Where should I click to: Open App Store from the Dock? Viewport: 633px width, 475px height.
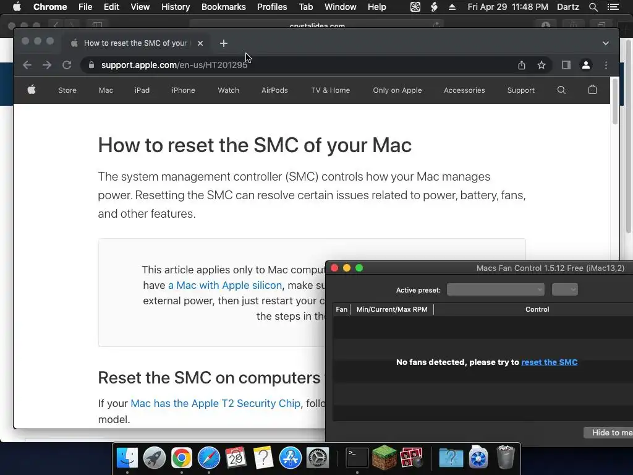[x=291, y=458]
